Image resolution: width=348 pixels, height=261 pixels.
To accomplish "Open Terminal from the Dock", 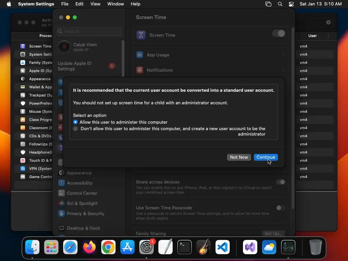I will (185, 247).
